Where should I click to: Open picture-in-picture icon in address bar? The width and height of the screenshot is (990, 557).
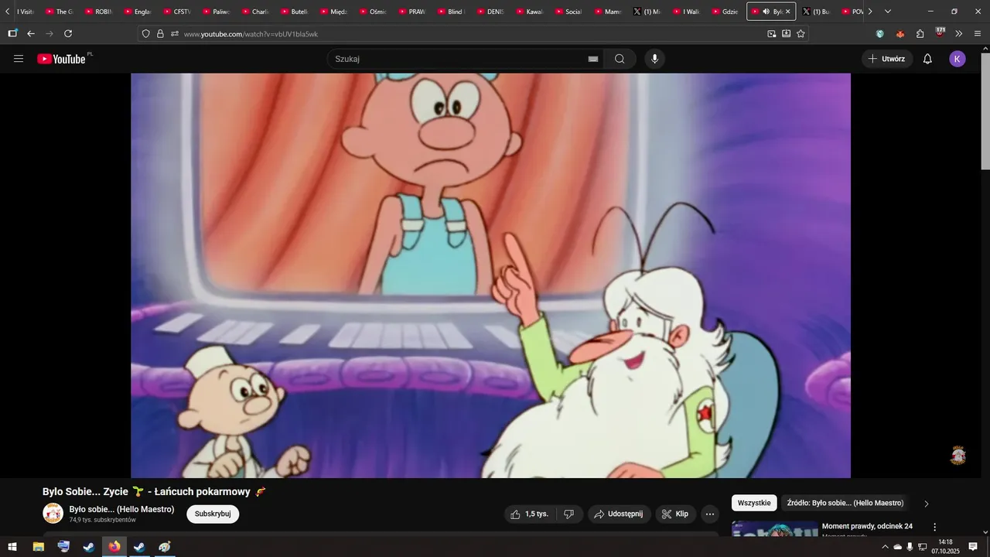pos(772,34)
